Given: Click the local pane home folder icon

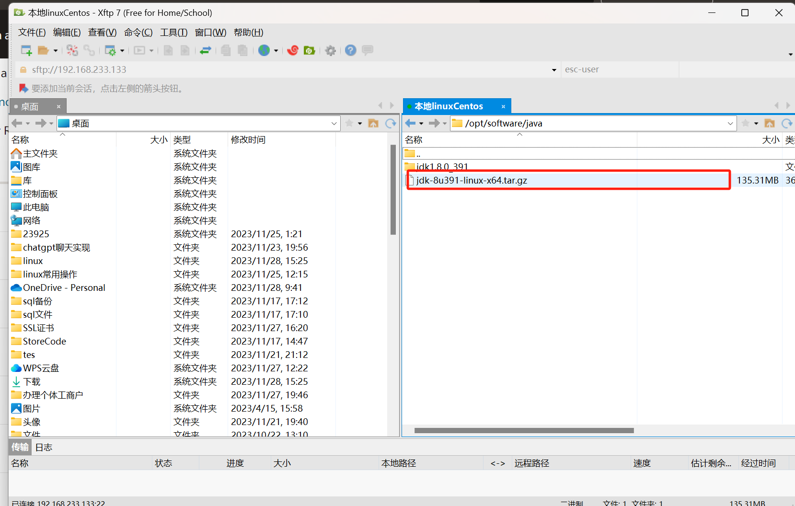Looking at the screenshot, I should [373, 123].
